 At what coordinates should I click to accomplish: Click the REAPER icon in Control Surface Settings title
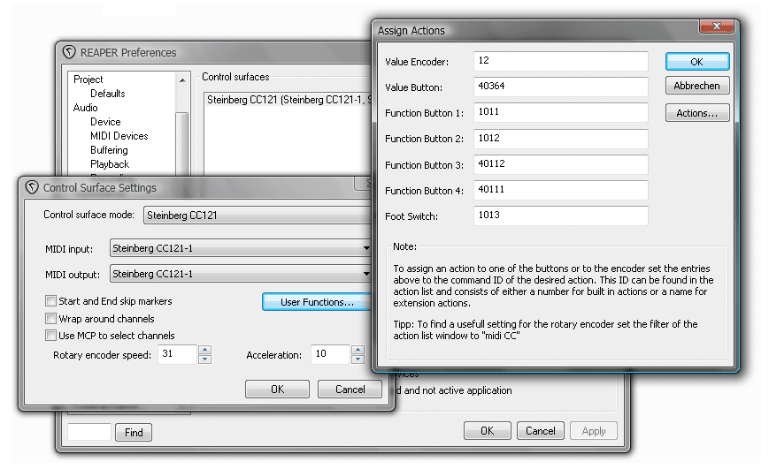(33, 187)
